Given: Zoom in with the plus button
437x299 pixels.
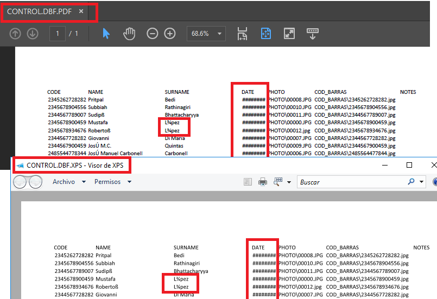Looking at the screenshot, I should point(170,34).
